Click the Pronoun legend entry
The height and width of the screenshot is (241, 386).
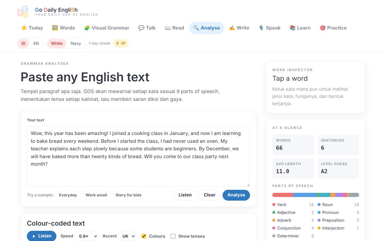pos(338,212)
